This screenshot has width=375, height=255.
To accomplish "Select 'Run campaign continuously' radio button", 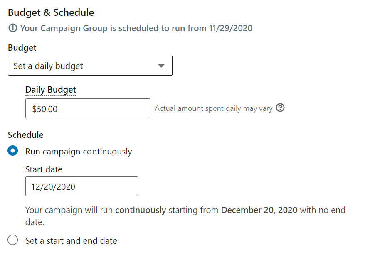I will (x=12, y=151).
